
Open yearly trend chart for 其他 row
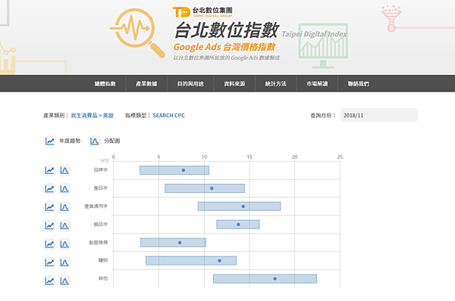point(49,281)
